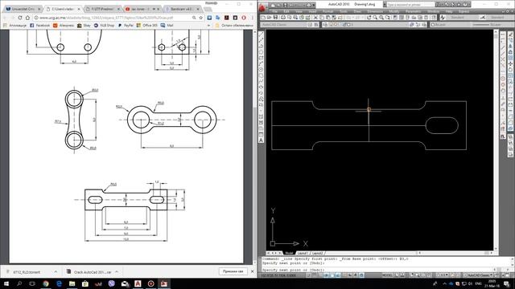Switch to the Layout1 tab
Image resolution: width=515 pixels, height=289 pixels.
point(303,254)
